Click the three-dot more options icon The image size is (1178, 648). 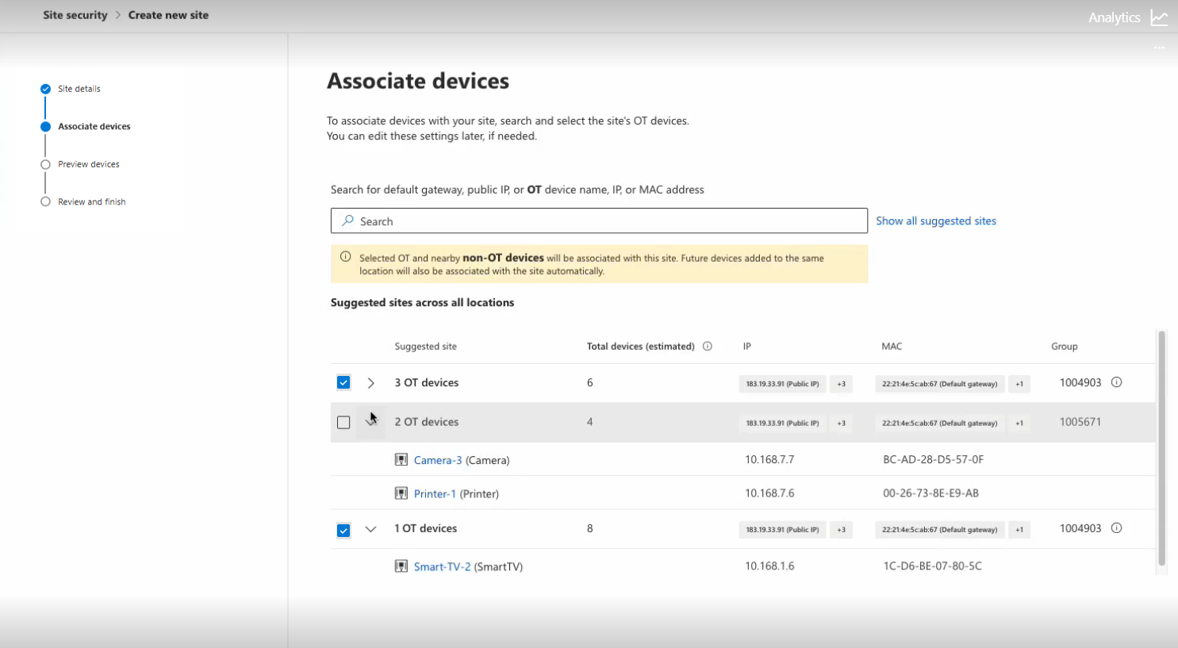pos(1159,48)
